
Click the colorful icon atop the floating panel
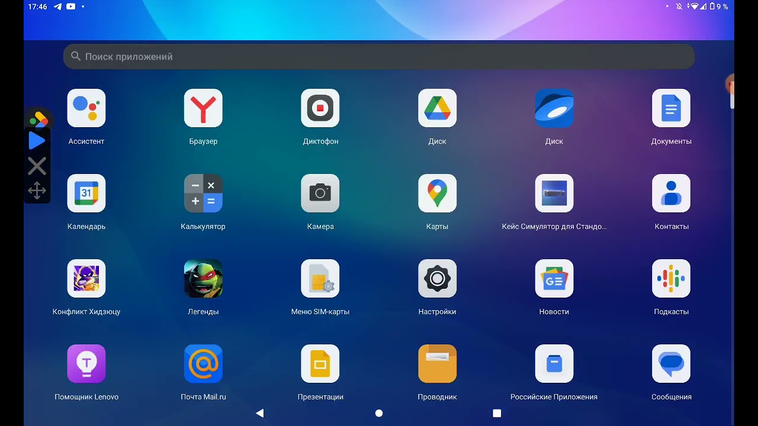(x=38, y=119)
